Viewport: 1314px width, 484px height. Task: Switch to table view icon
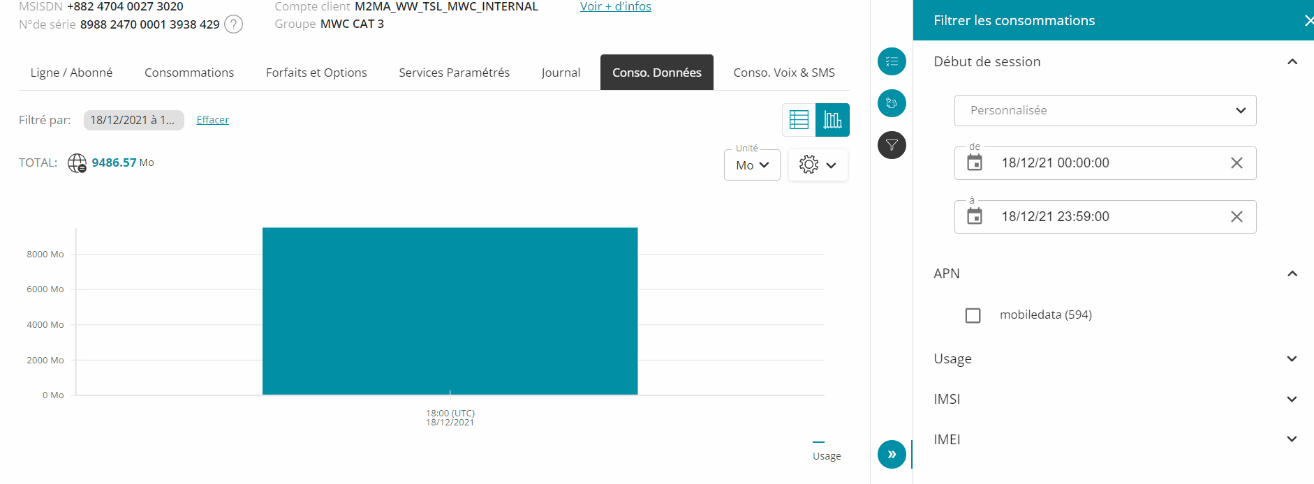pyautogui.click(x=799, y=120)
